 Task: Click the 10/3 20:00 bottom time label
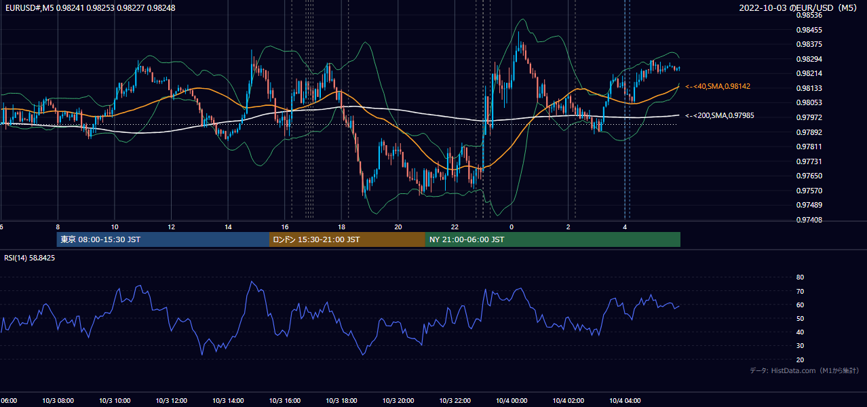coord(398,401)
